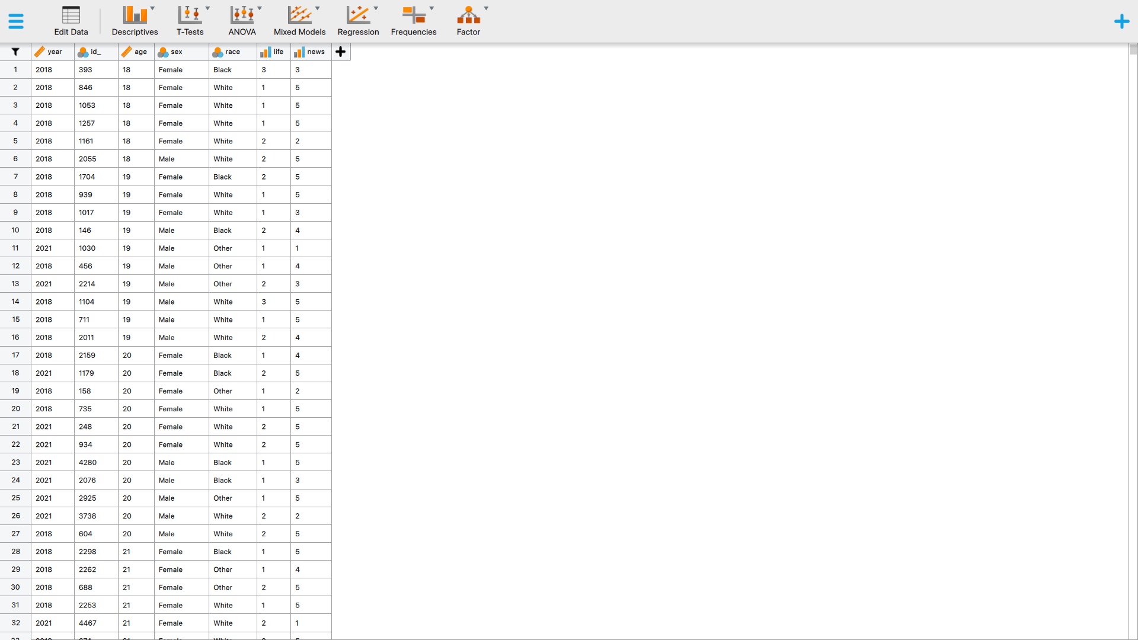
Task: Select the news column header
Action: coord(314,52)
